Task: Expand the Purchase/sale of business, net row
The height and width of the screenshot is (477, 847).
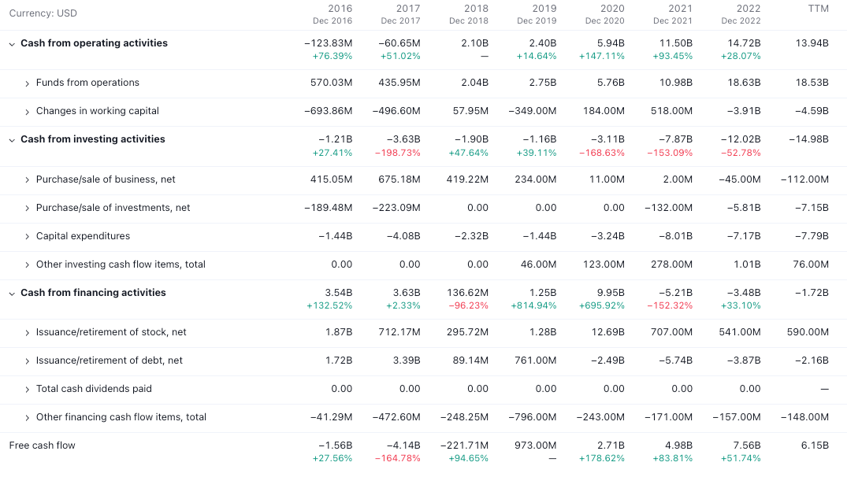Action: coord(28,179)
